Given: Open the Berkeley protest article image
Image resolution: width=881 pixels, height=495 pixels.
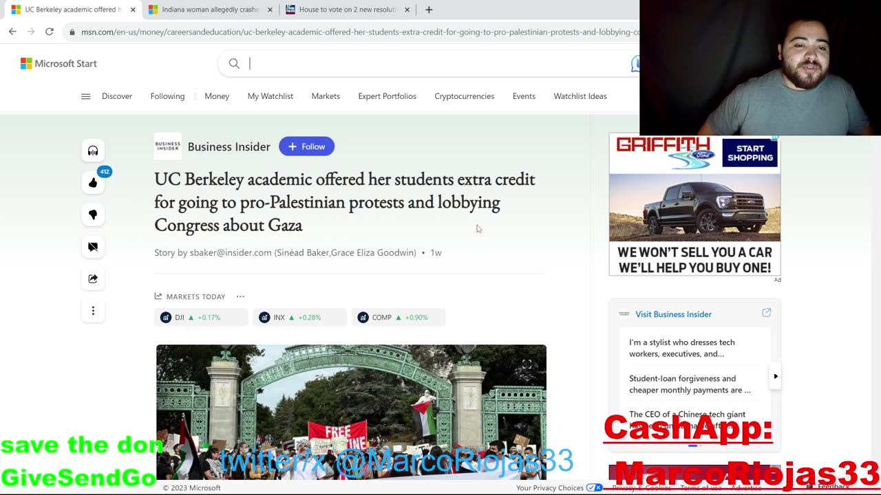Looking at the screenshot, I should tap(351, 412).
